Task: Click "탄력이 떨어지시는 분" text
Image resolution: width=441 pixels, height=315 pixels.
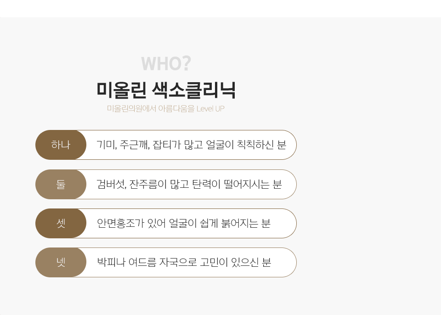Action: (x=237, y=185)
